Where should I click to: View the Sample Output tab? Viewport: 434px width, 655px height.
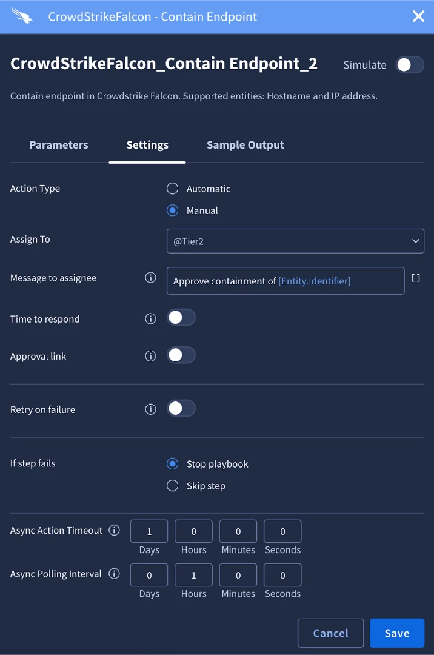click(x=245, y=145)
